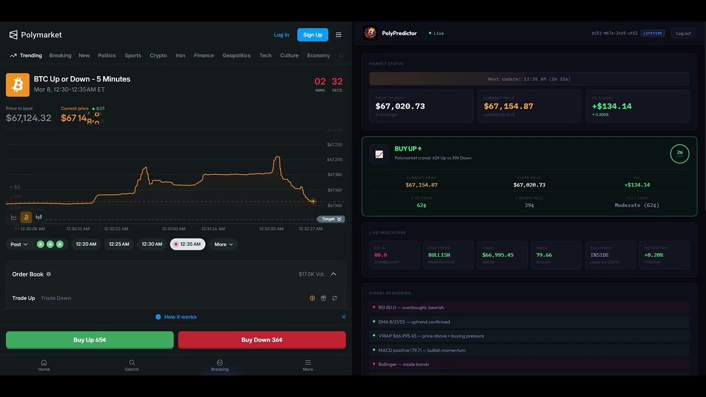Click the How it works link

(180, 317)
